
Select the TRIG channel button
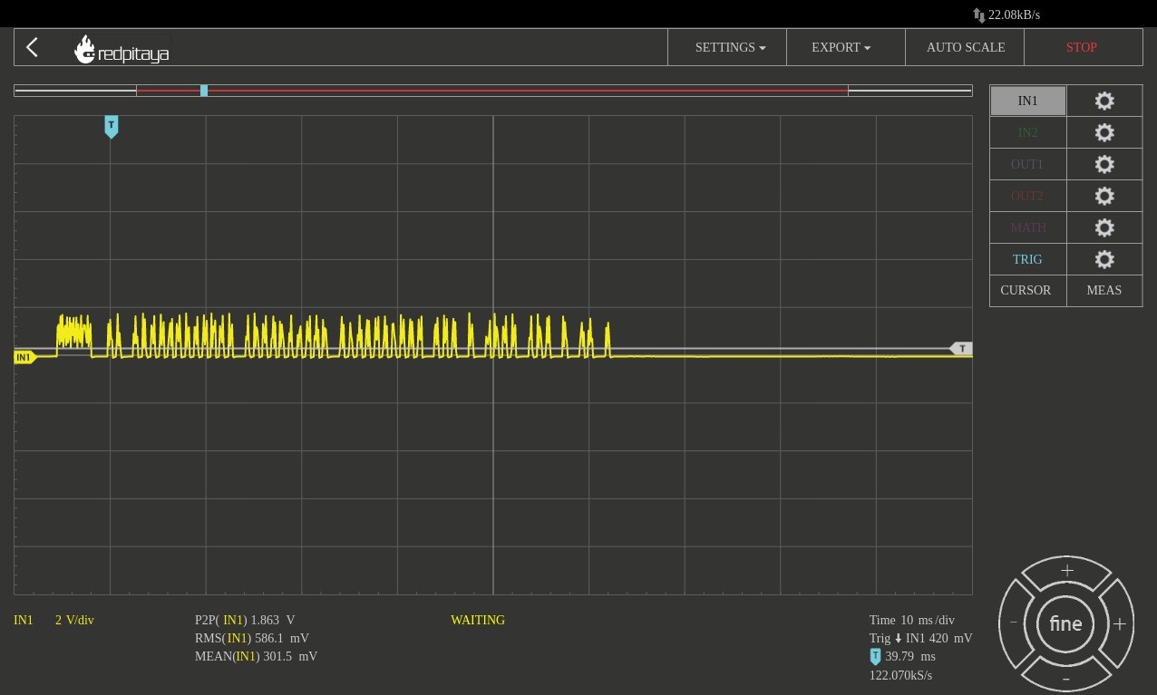point(1027,259)
